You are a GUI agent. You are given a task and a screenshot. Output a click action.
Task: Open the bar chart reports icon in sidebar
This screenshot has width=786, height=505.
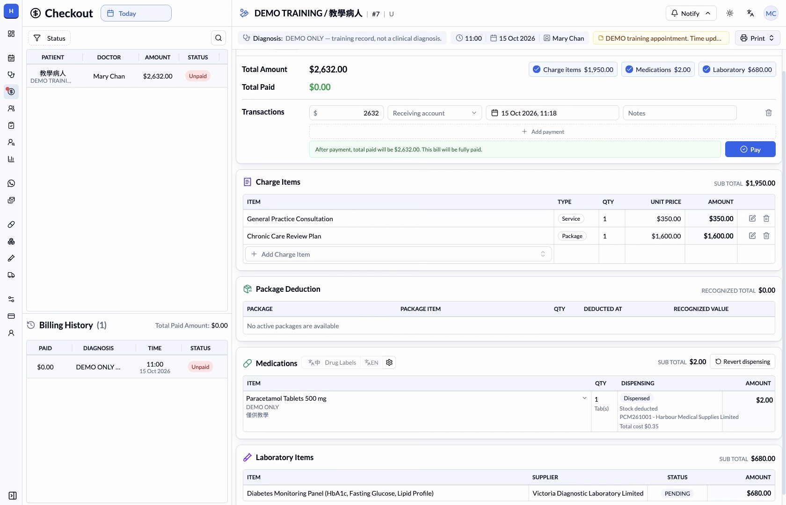click(11, 159)
